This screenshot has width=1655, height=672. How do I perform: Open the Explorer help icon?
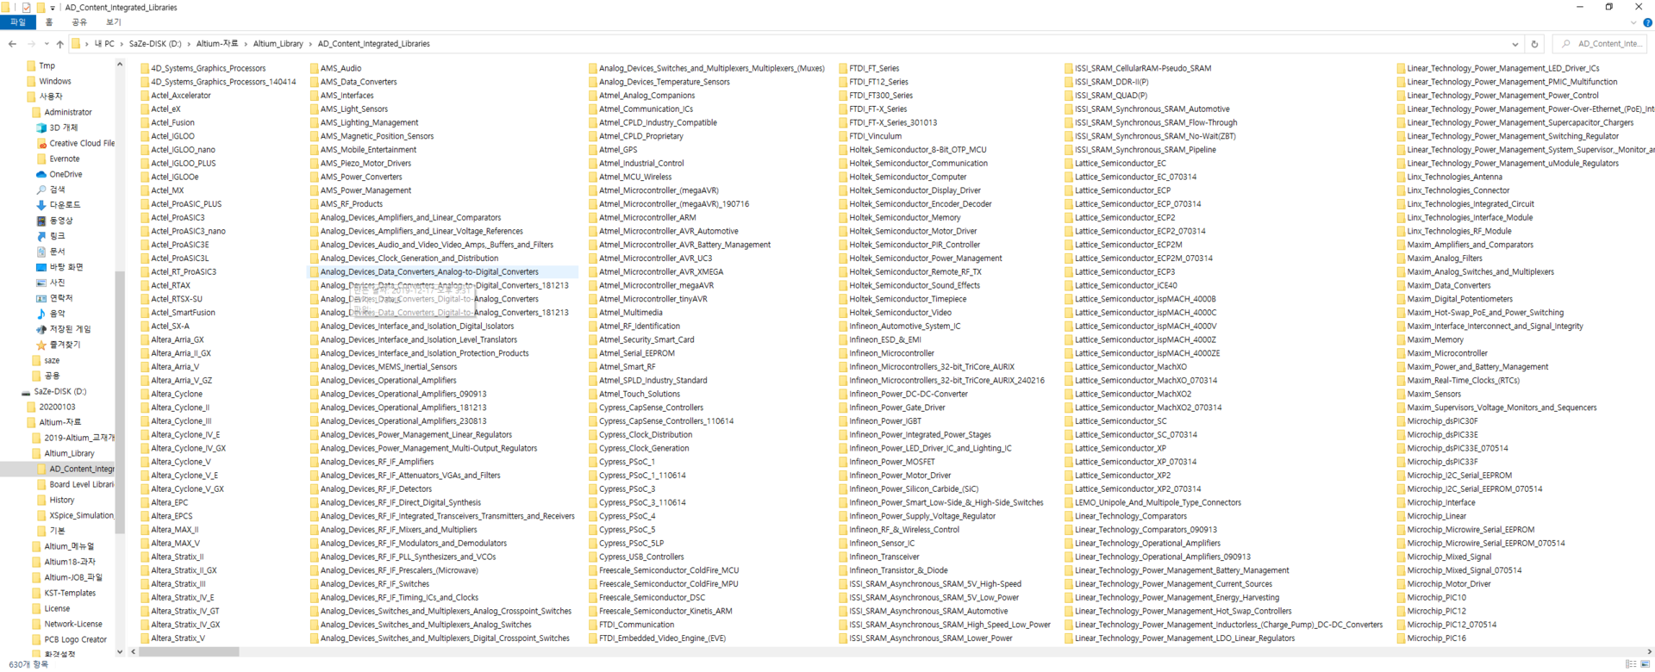click(x=1647, y=22)
